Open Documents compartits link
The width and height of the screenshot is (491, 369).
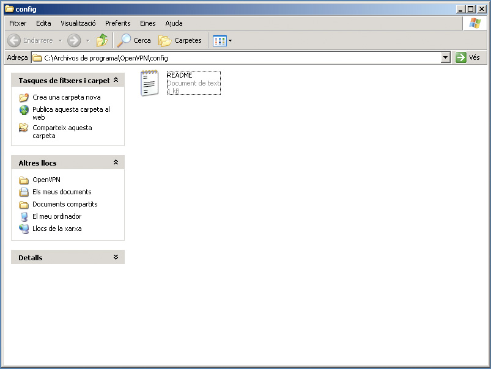coord(65,204)
